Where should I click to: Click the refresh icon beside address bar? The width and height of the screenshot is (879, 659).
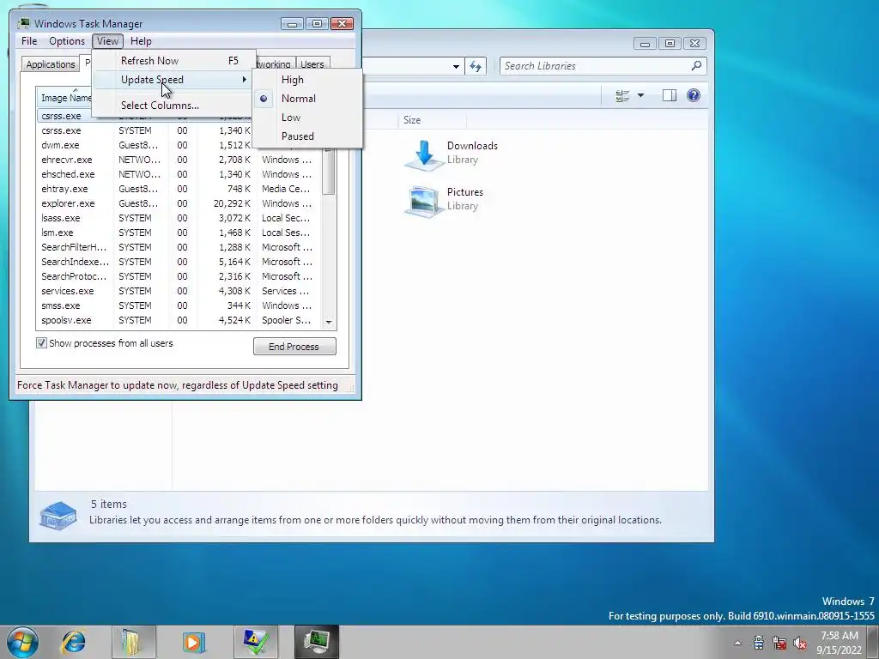point(476,67)
